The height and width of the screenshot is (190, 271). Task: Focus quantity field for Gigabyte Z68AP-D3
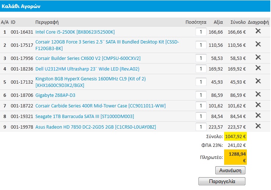(x=201, y=95)
